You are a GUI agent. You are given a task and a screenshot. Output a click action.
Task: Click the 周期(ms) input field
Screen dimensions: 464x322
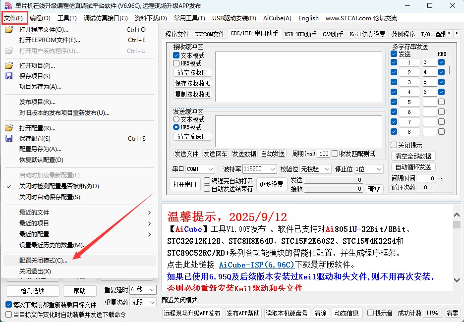(324, 154)
